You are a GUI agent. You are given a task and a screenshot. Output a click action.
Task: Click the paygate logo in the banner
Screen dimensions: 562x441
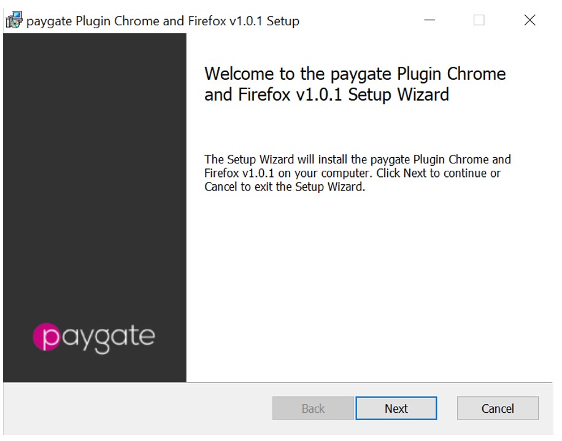94,338
